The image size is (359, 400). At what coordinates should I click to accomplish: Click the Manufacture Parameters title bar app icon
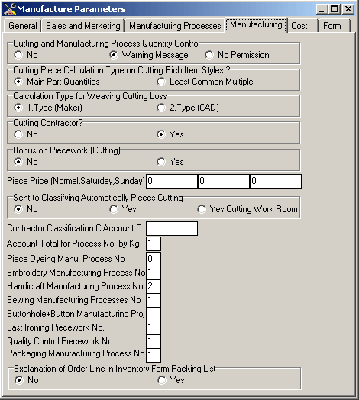point(10,9)
